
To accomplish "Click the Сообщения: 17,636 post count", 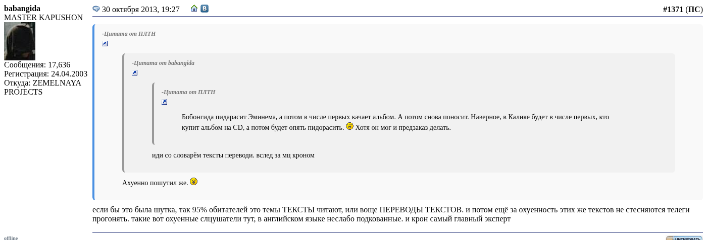I will point(37,65).
